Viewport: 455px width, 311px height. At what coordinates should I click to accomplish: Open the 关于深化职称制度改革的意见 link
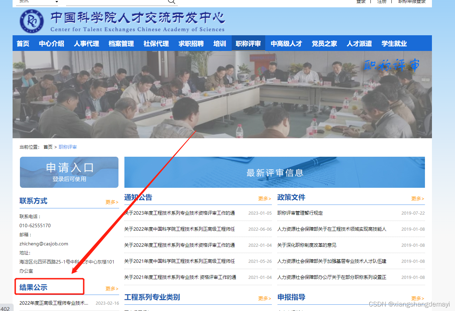click(307, 245)
